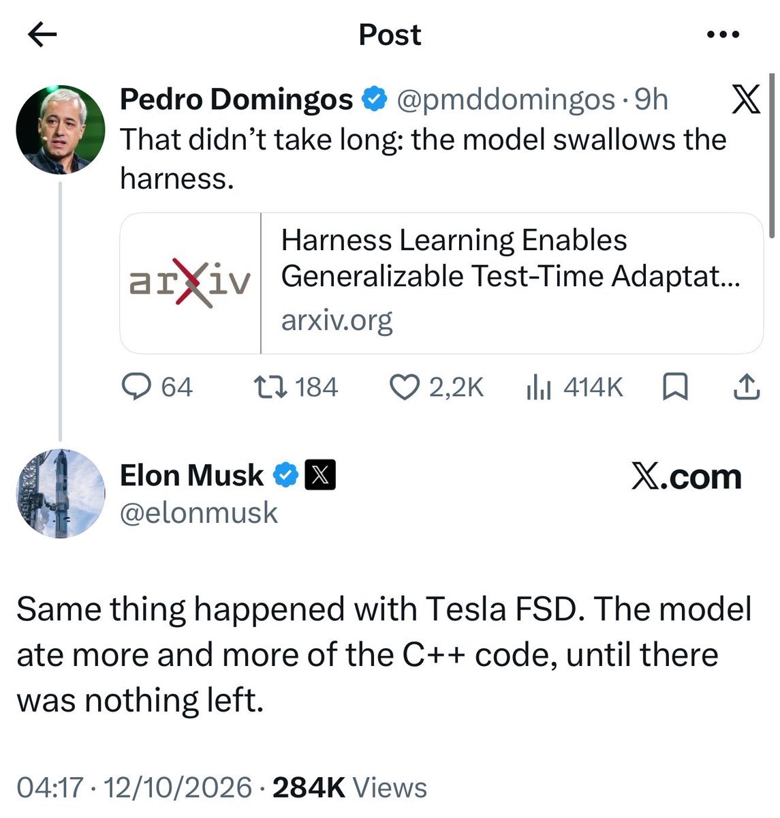Click the X logo beside Pedro's post
Image resolution: width=780 pixels, height=818 pixels.
click(x=746, y=101)
